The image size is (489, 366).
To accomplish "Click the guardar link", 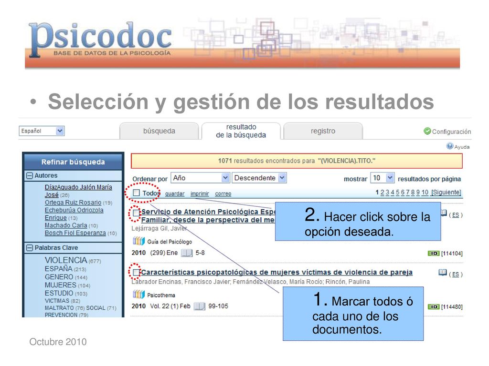I will [175, 193].
